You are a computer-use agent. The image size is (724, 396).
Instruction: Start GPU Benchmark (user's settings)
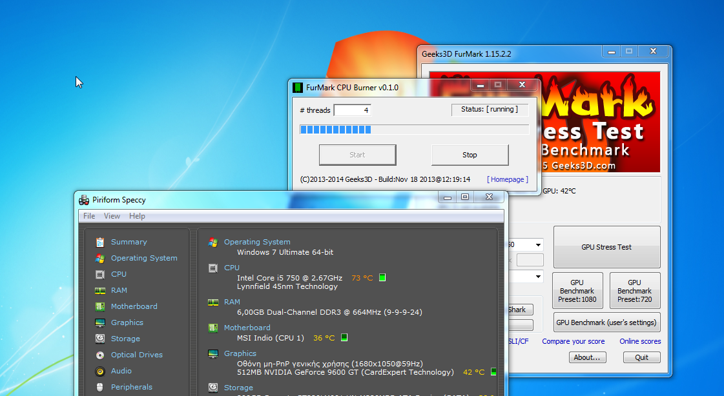pos(606,322)
